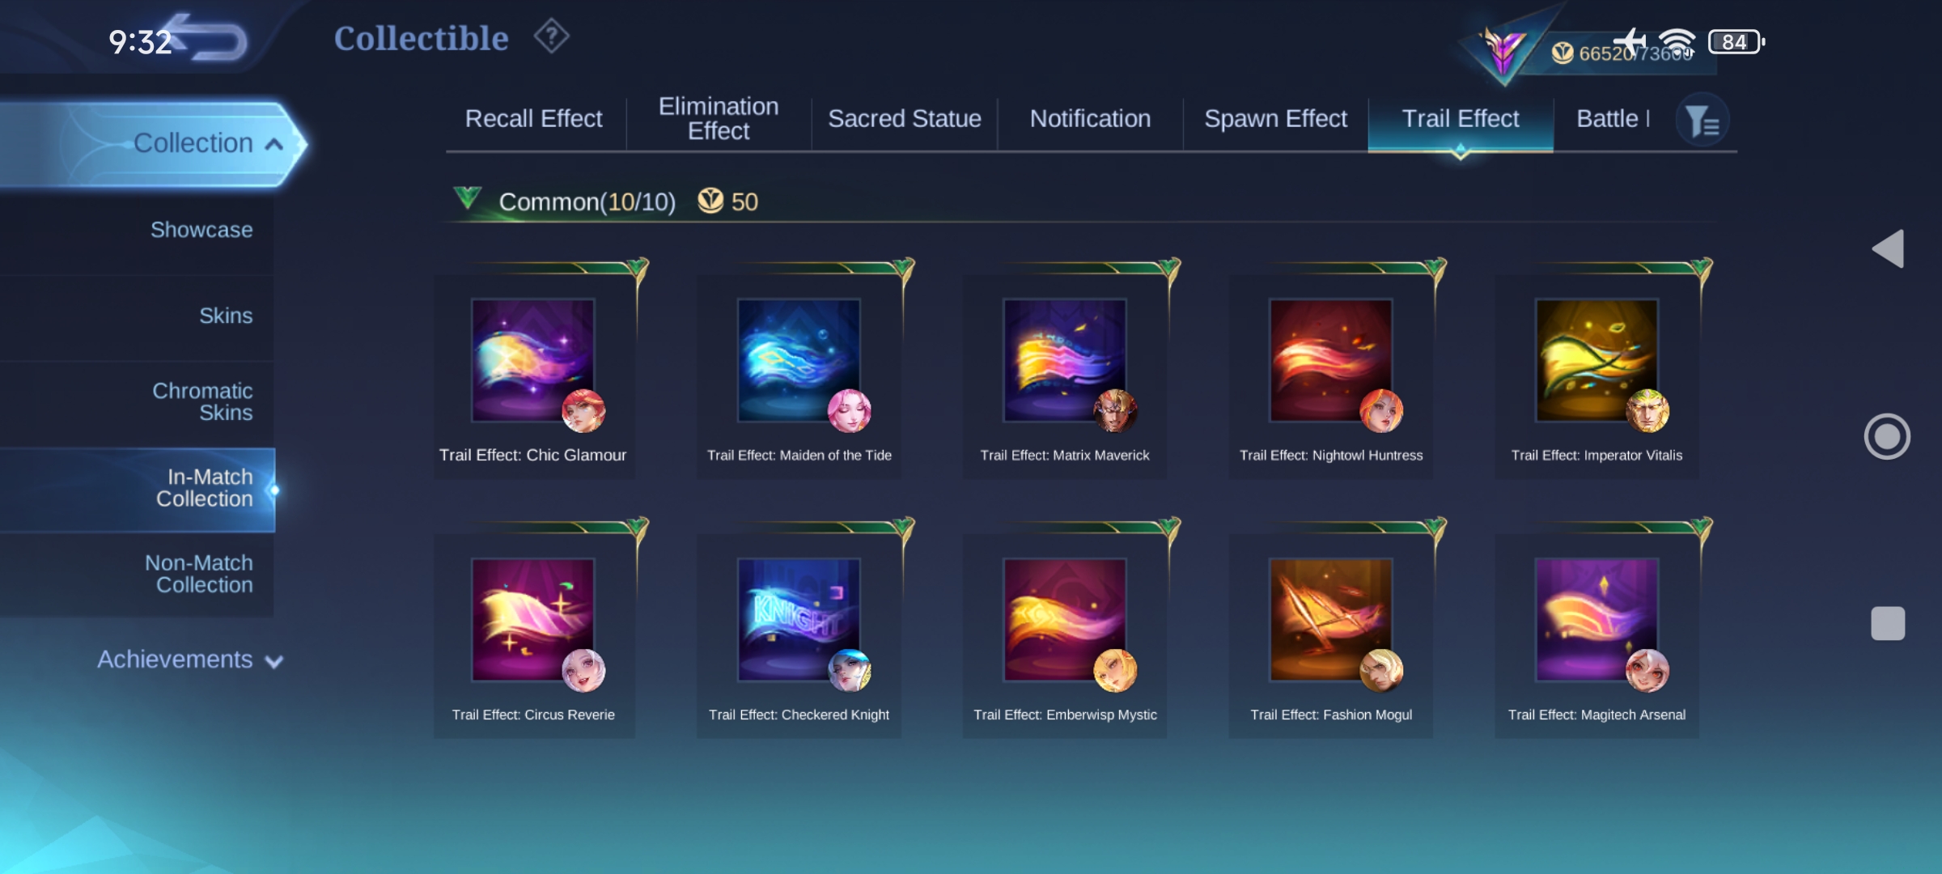The image size is (1942, 874).
Task: Switch to the Spawn Effect tab
Action: [1275, 119]
